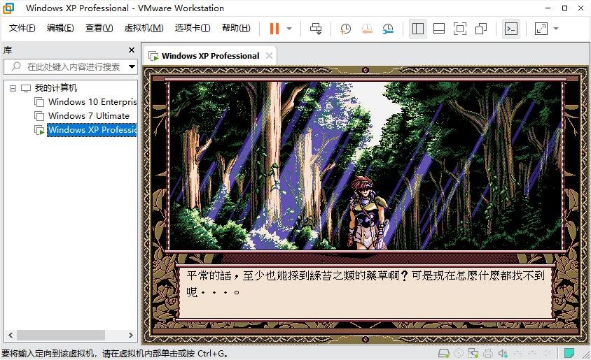591x360 pixels.
Task: Open the 帮助(H) menu
Action: pos(236,28)
